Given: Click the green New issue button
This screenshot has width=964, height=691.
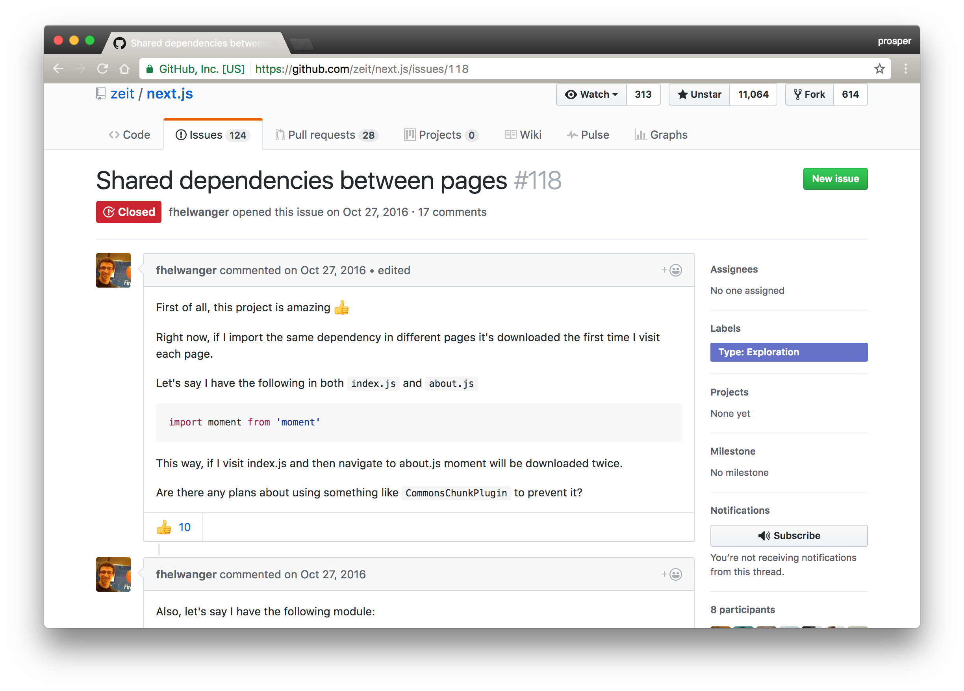Looking at the screenshot, I should click(835, 179).
